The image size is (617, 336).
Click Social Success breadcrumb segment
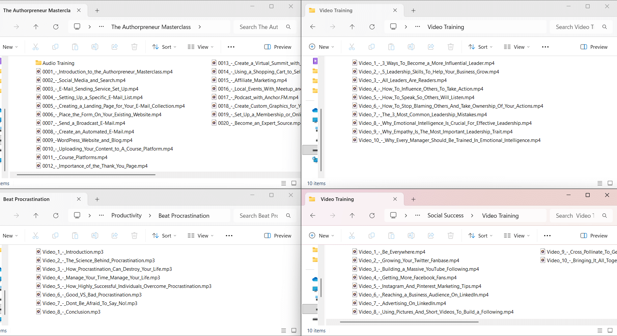pyautogui.click(x=445, y=216)
